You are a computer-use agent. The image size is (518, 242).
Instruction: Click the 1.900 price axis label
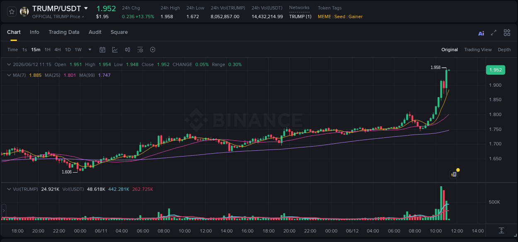click(x=495, y=85)
